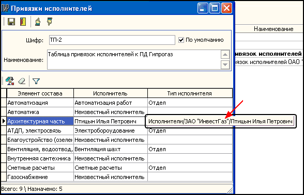This screenshot has width=304, height=195.
Task: Select the Благоустройство row cell
Action: point(40,140)
